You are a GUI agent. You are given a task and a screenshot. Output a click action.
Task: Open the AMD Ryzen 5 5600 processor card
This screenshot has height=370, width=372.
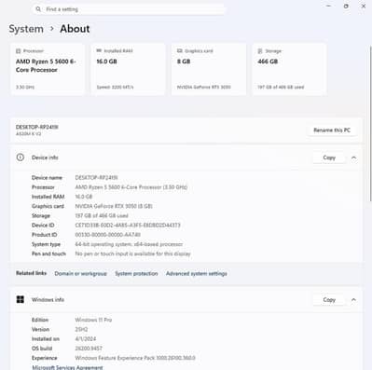pos(48,69)
